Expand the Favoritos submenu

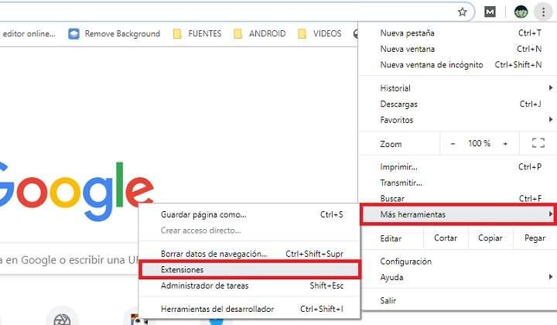point(457,120)
